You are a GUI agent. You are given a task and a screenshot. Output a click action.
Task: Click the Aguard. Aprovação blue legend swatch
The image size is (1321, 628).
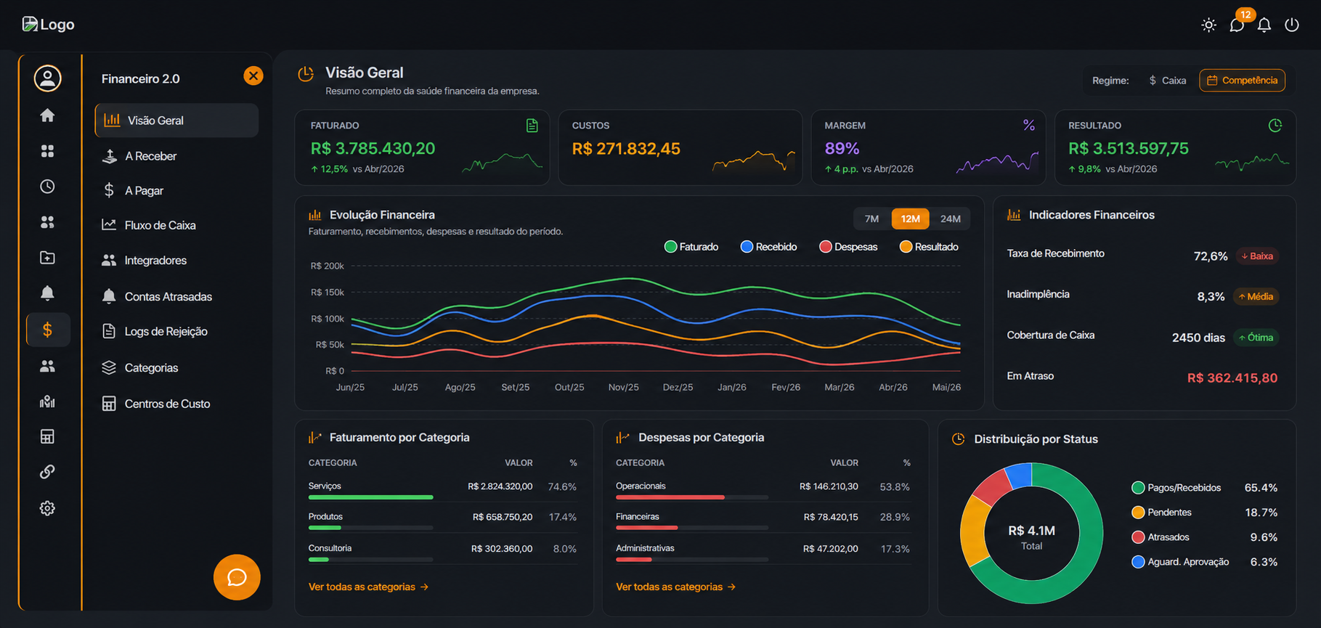(x=1138, y=562)
